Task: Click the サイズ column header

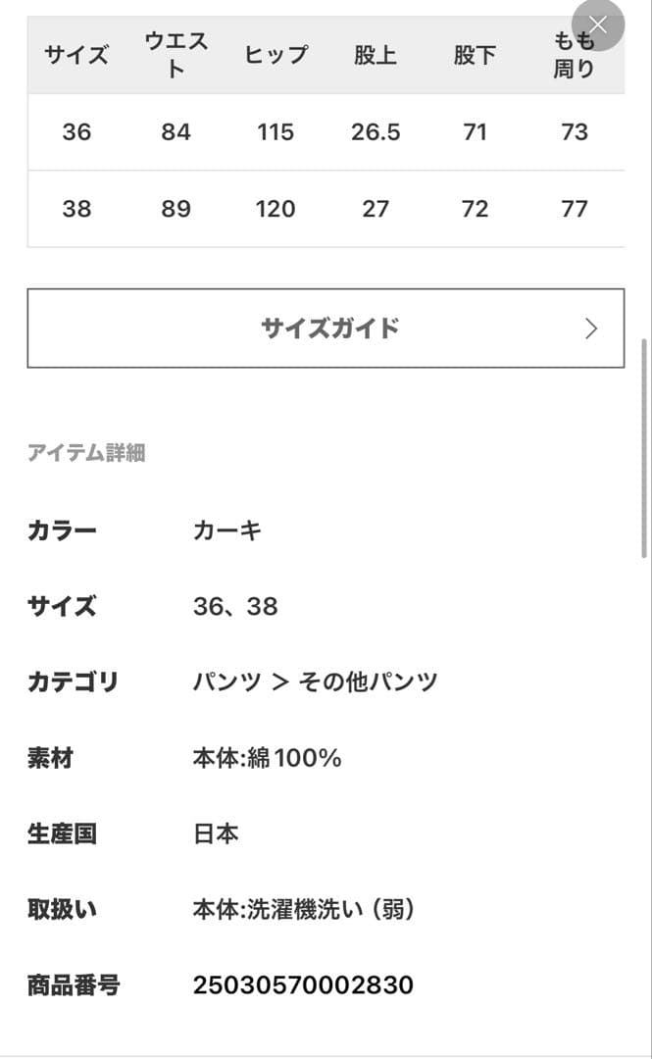Action: click(76, 55)
